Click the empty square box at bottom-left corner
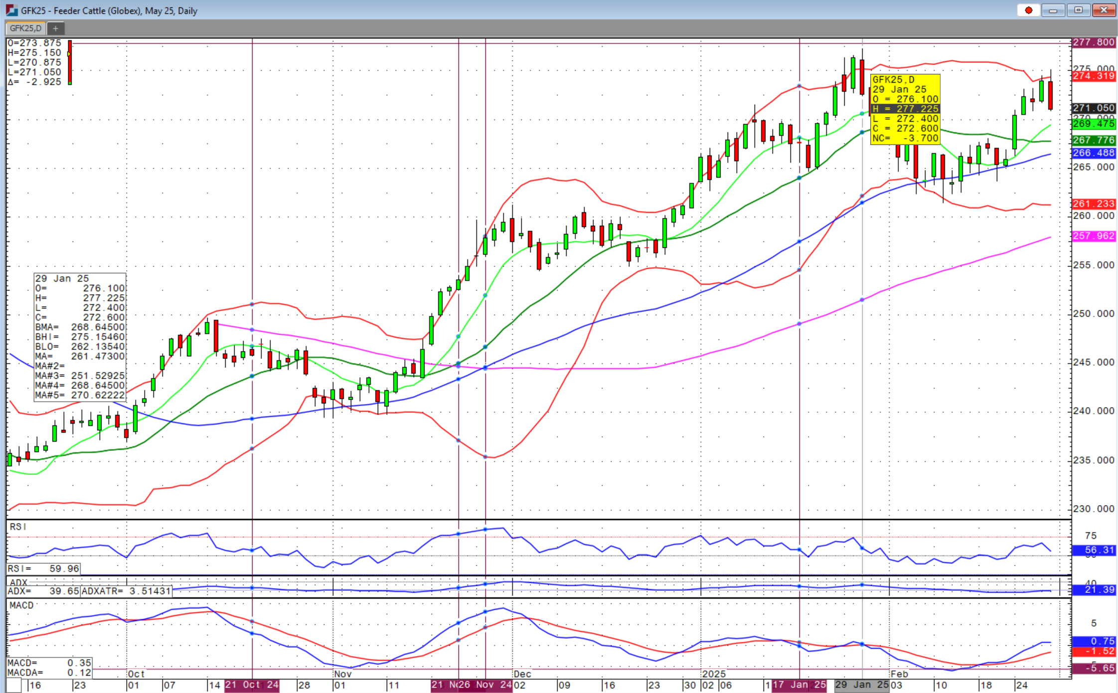 tap(14, 686)
